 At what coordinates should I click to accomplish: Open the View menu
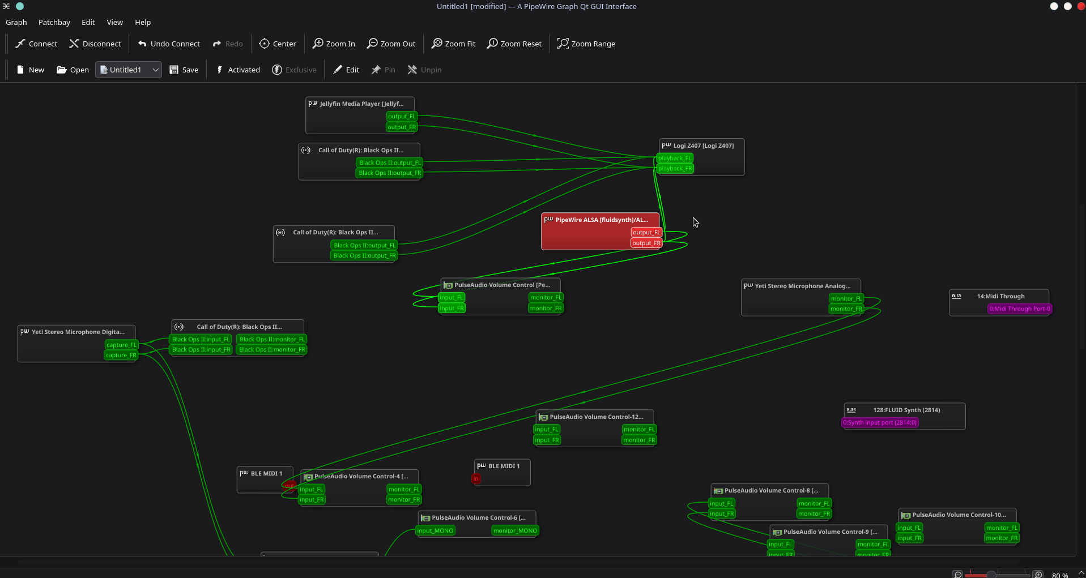click(x=114, y=22)
